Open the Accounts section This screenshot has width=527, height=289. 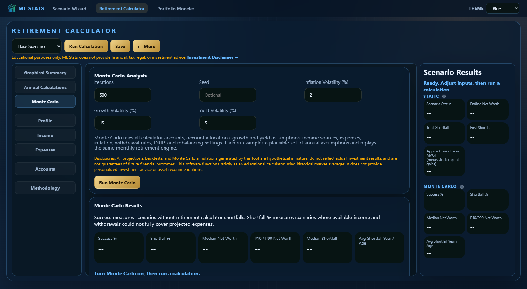click(45, 169)
